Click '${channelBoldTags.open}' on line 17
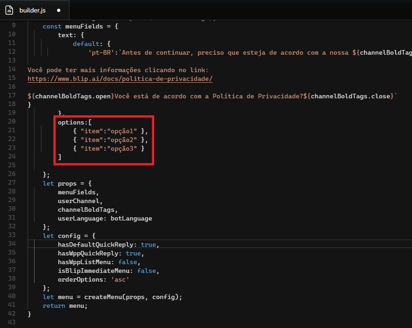This screenshot has width=412, height=328. (x=71, y=96)
